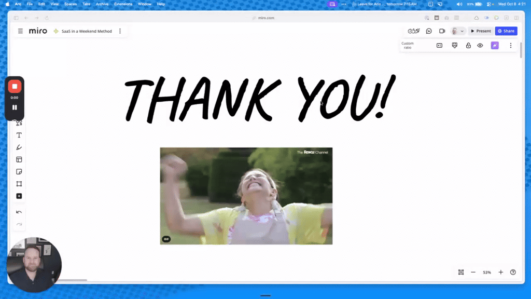Viewport: 531px width, 299px height.
Task: Select the Sticky note tool
Action: pyautogui.click(x=19, y=172)
